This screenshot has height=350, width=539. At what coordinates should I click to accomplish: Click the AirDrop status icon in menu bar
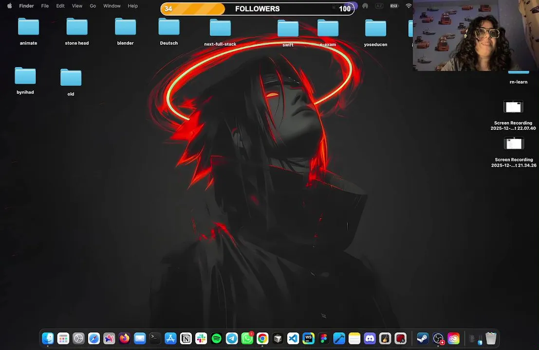[365, 6]
